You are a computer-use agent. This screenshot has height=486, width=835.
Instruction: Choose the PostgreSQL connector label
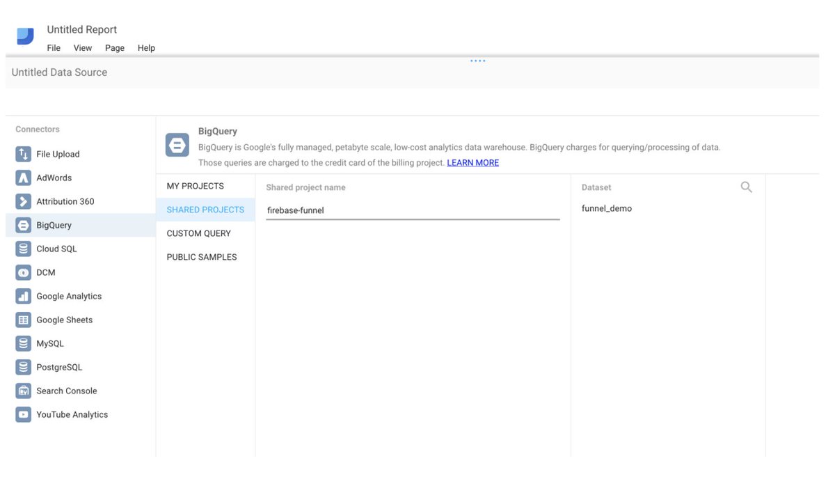pyautogui.click(x=59, y=367)
